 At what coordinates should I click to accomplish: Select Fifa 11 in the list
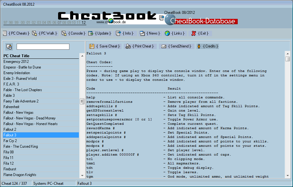(x=41, y=158)
